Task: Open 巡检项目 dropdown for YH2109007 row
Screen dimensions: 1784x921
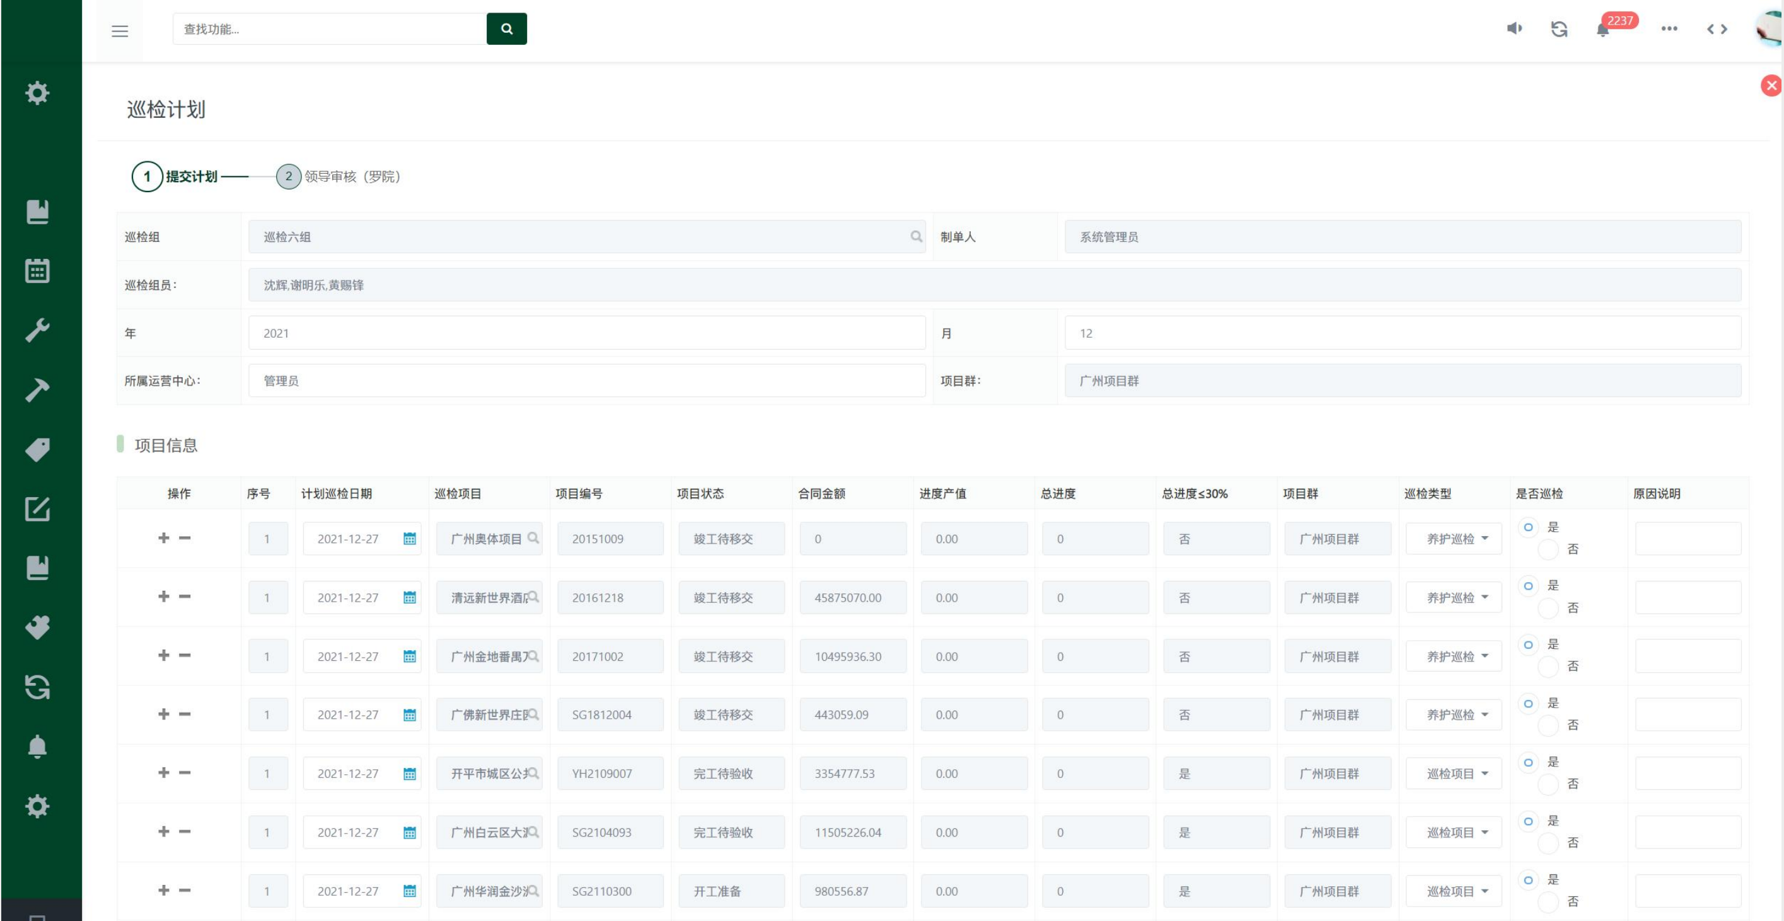Action: (x=1454, y=774)
